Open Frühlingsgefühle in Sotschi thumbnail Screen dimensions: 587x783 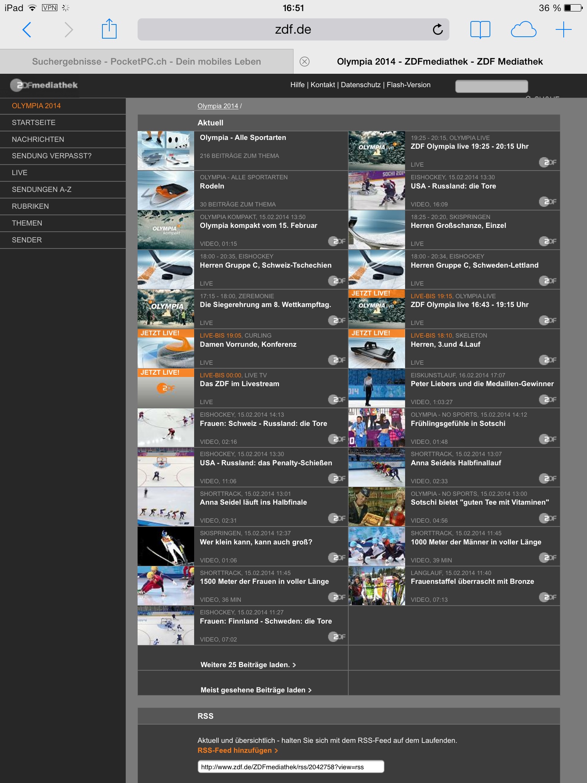point(377,428)
